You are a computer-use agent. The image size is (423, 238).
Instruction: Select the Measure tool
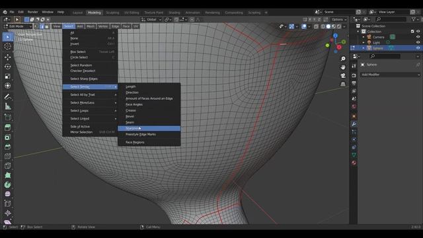click(x=7, y=106)
